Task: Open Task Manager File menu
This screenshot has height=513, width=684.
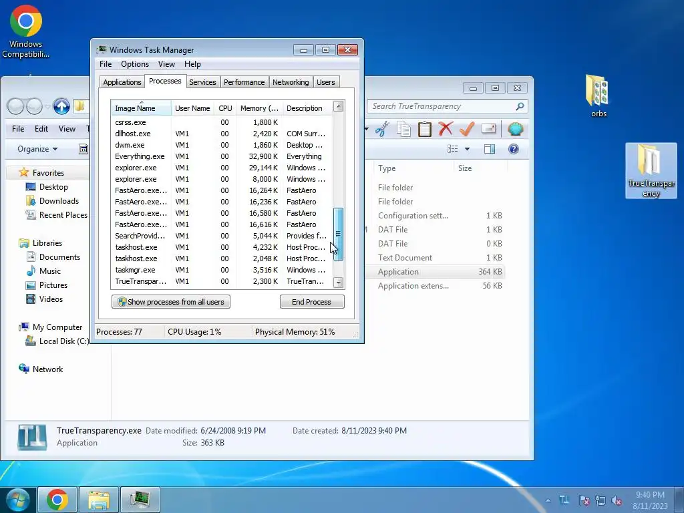Action: click(106, 64)
